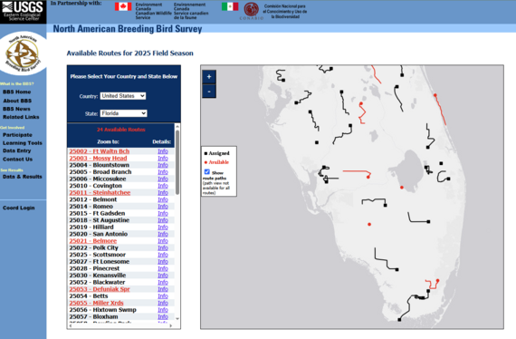516x339 pixels.
Task: Zoom out the map with minus button
Action: [x=209, y=92]
